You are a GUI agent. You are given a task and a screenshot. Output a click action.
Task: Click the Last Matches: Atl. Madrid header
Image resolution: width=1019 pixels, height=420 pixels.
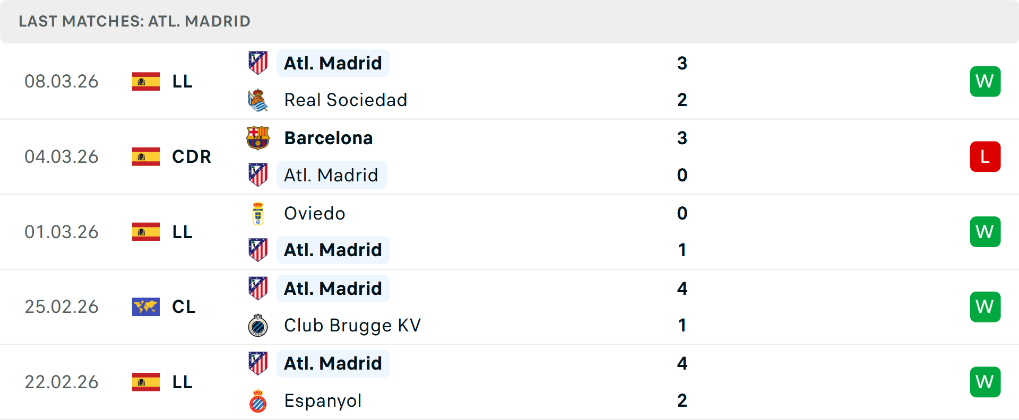pyautogui.click(x=134, y=21)
